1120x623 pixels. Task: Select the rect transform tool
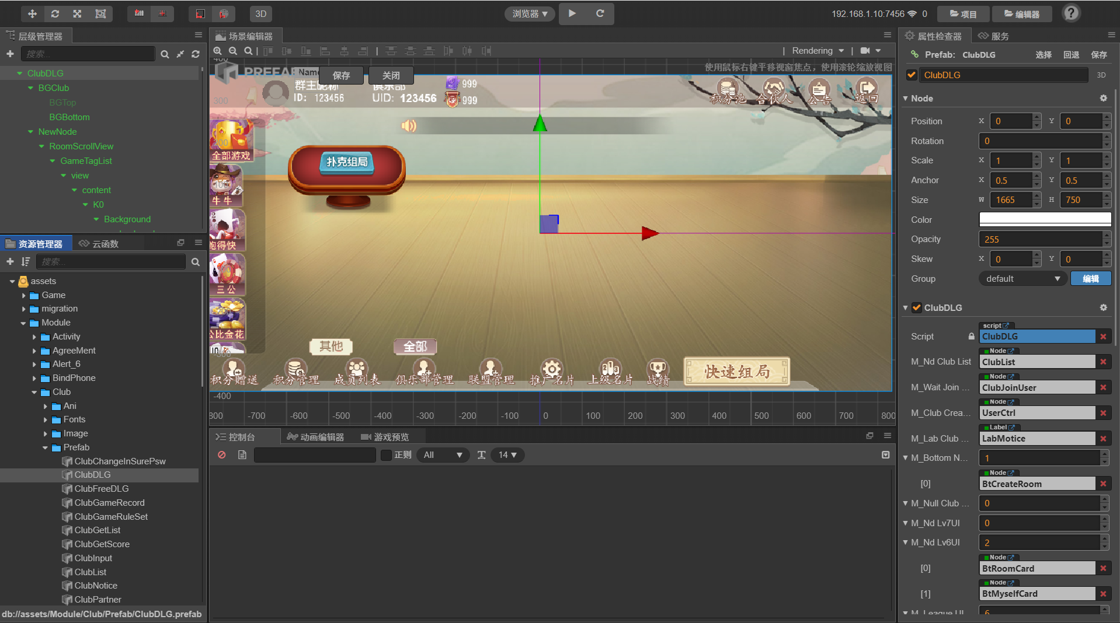point(100,13)
